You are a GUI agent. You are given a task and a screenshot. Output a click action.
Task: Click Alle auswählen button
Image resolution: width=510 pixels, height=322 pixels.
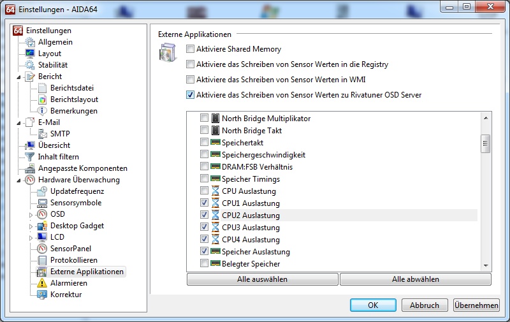pyautogui.click(x=263, y=279)
